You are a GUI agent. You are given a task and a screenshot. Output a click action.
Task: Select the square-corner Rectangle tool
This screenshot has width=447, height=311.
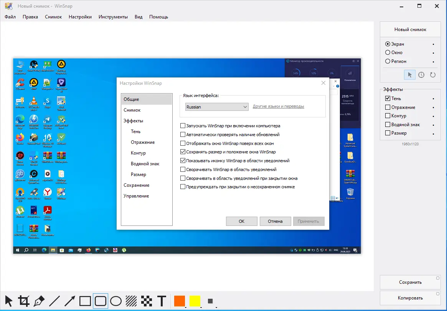(x=85, y=301)
